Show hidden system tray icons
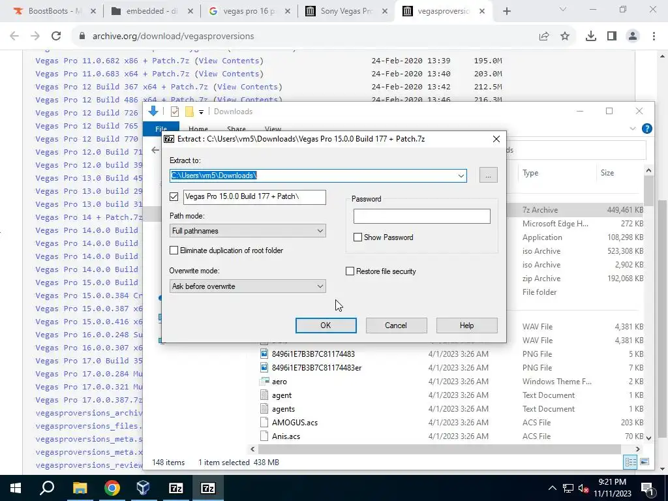 click(x=552, y=488)
